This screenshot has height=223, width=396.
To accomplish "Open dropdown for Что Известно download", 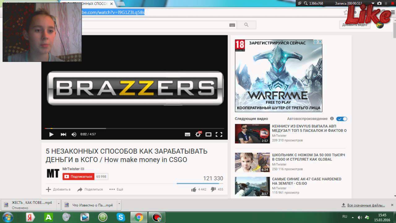I will (119, 205).
